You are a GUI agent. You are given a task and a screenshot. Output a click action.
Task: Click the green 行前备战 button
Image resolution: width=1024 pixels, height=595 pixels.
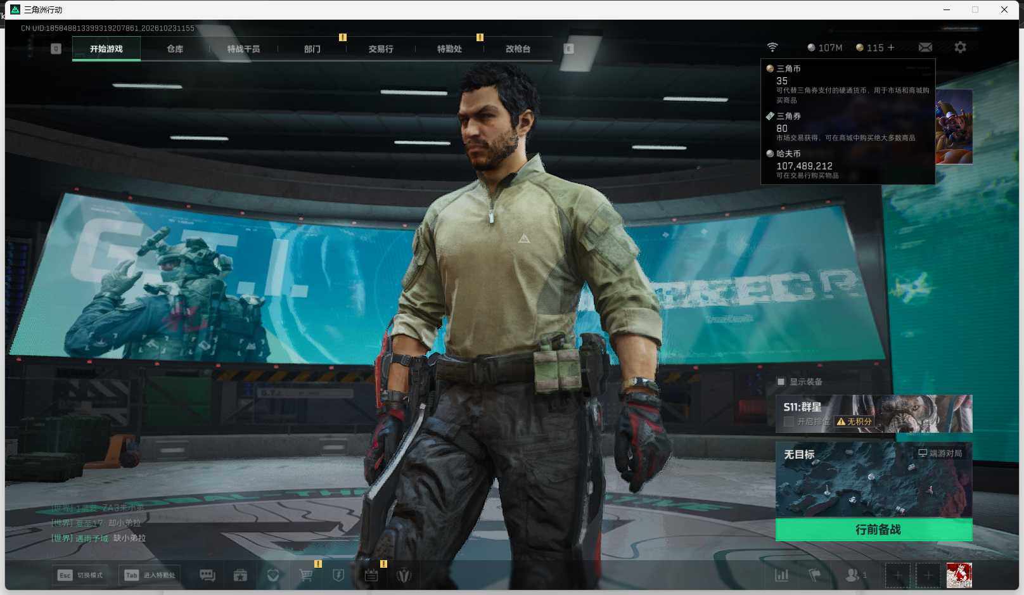point(874,530)
